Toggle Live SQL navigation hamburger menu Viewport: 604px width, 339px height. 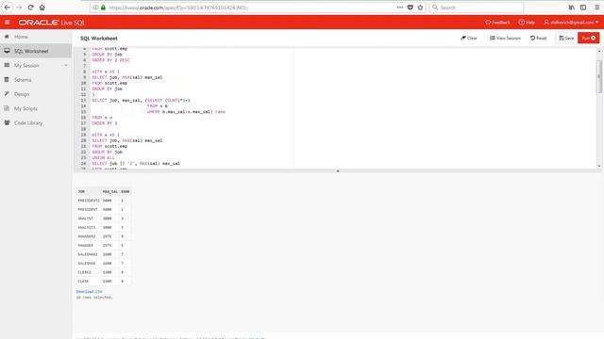(x=7, y=23)
